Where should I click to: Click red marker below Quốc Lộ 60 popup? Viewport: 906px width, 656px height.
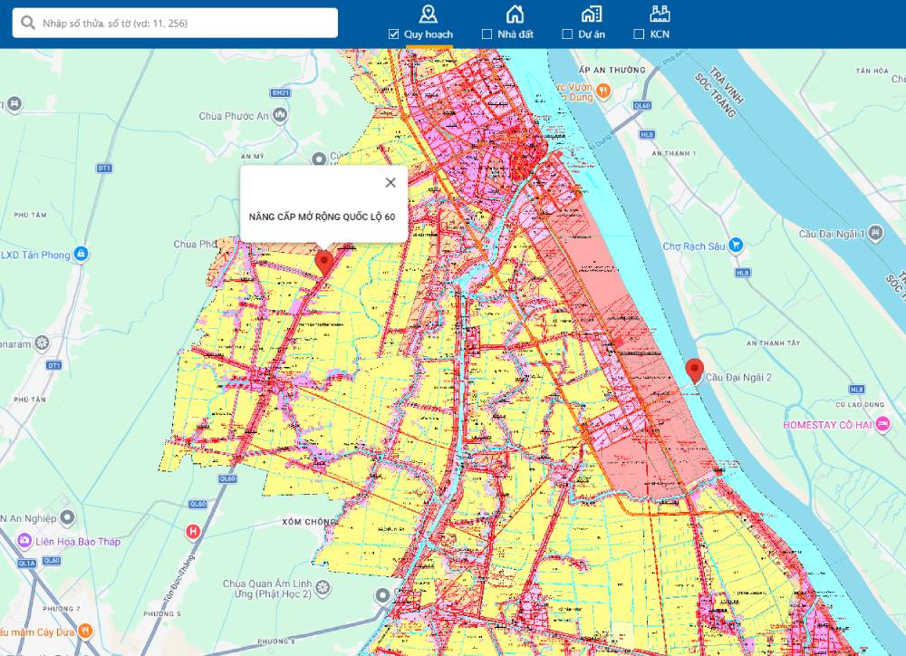point(323,263)
